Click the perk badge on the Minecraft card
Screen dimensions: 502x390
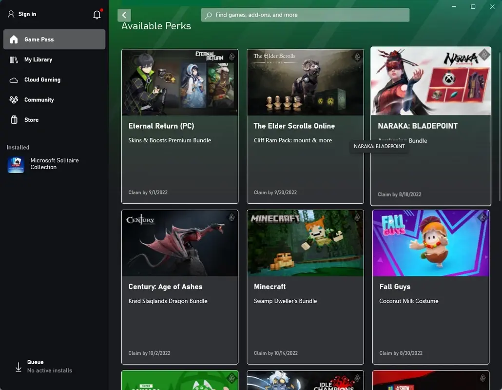click(x=357, y=216)
